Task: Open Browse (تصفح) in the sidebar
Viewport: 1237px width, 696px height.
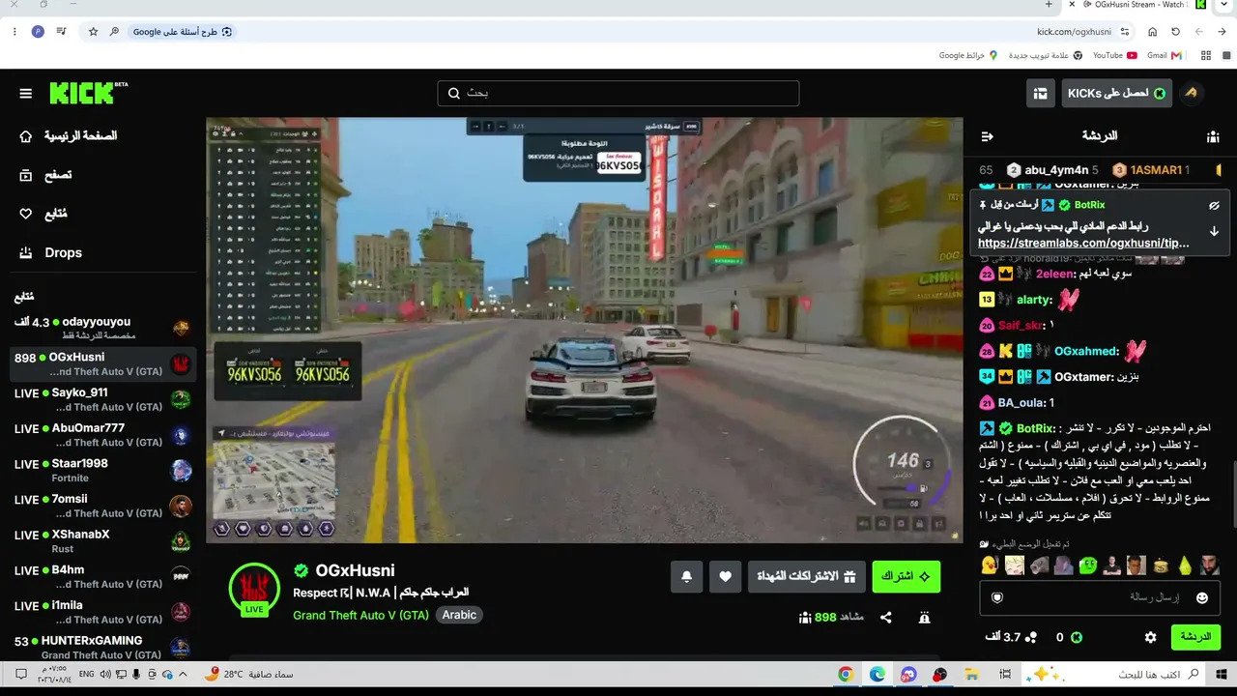Action: (x=45, y=175)
